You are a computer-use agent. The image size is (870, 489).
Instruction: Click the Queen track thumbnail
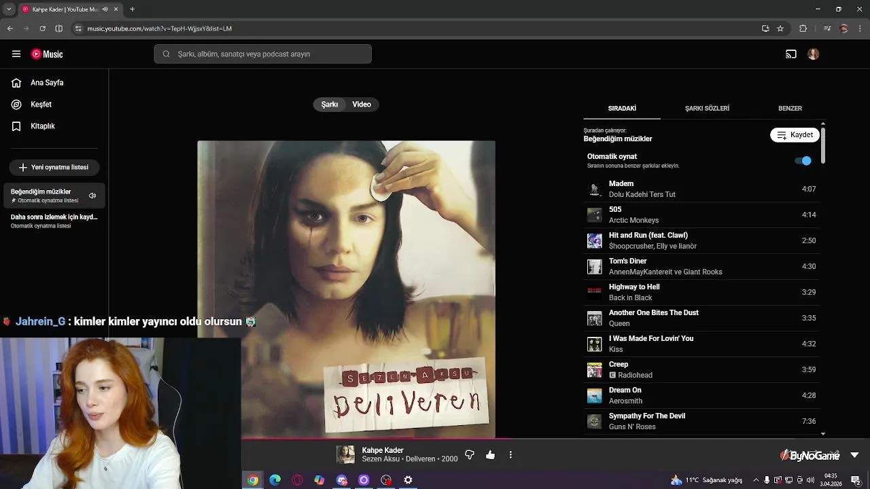[595, 319]
